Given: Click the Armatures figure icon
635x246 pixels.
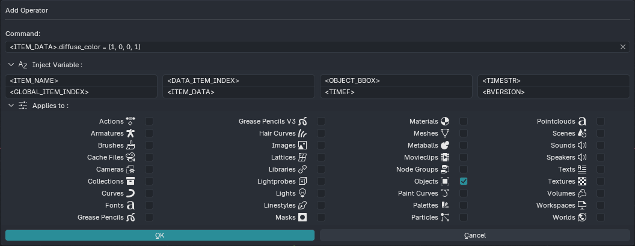Looking at the screenshot, I should [x=130, y=133].
